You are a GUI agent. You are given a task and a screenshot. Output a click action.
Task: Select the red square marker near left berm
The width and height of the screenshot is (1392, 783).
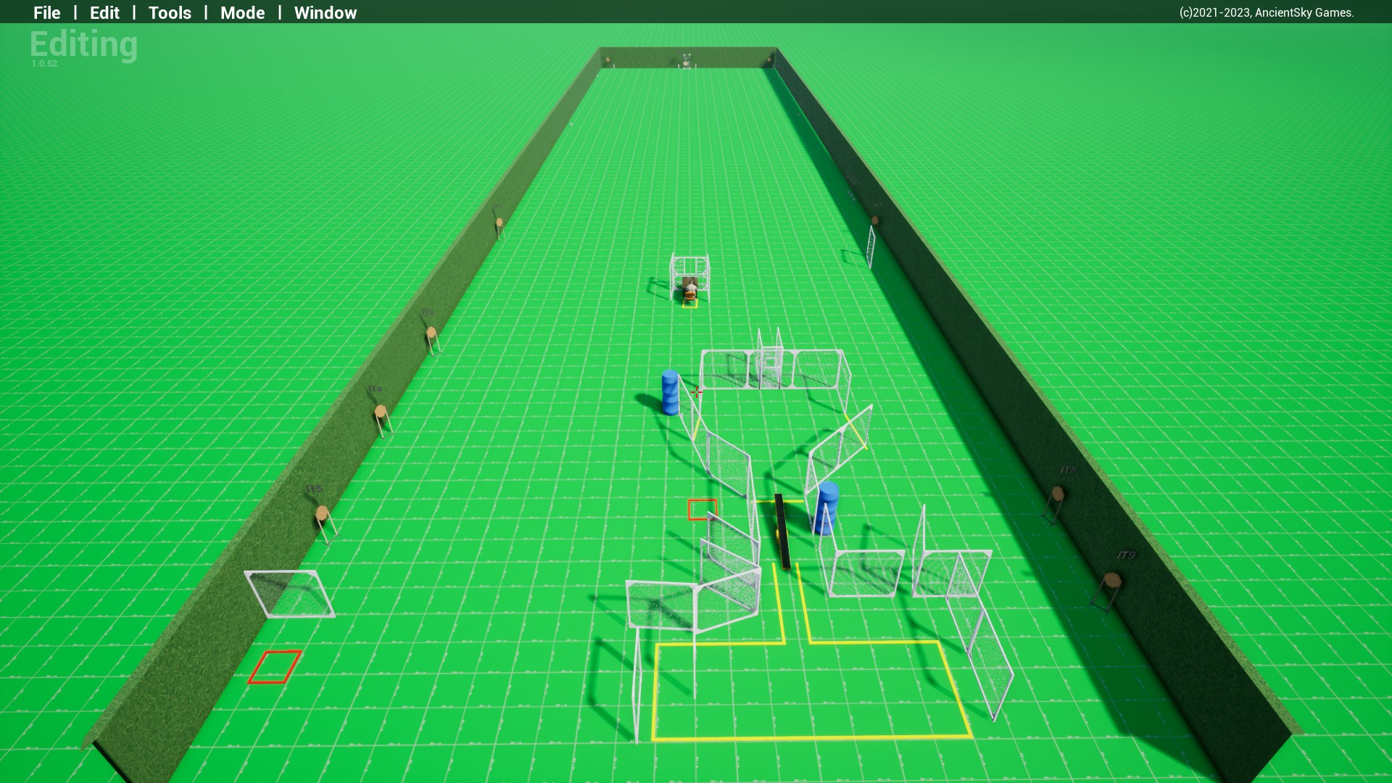(x=275, y=667)
